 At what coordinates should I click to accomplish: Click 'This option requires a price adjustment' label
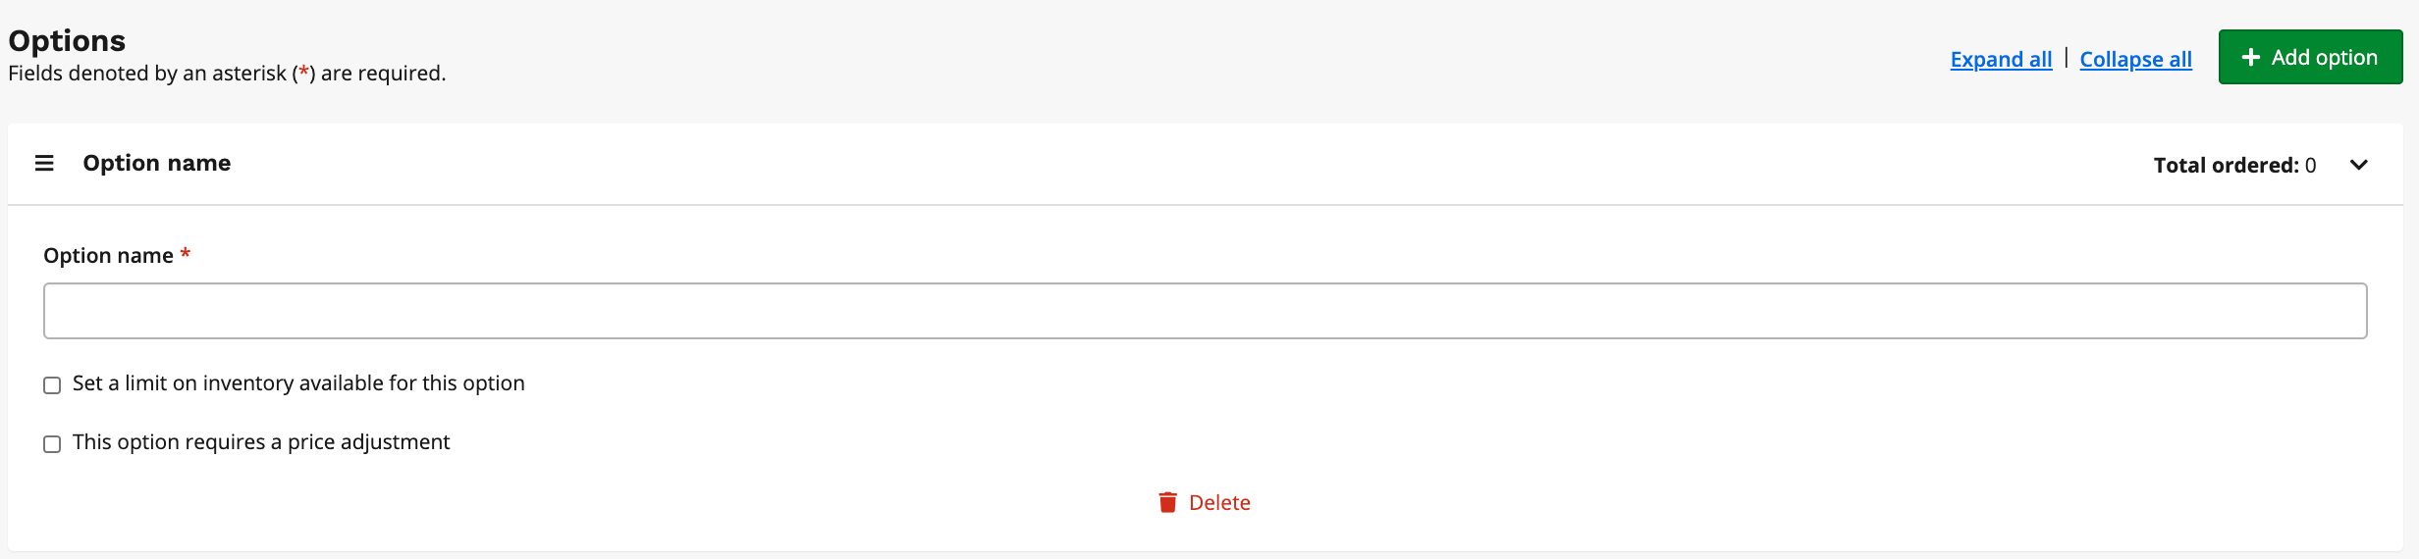pyautogui.click(x=261, y=442)
